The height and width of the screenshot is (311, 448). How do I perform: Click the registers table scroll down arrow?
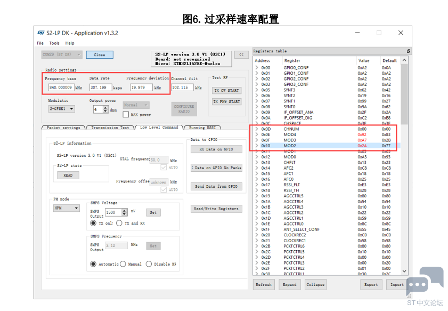point(404,271)
